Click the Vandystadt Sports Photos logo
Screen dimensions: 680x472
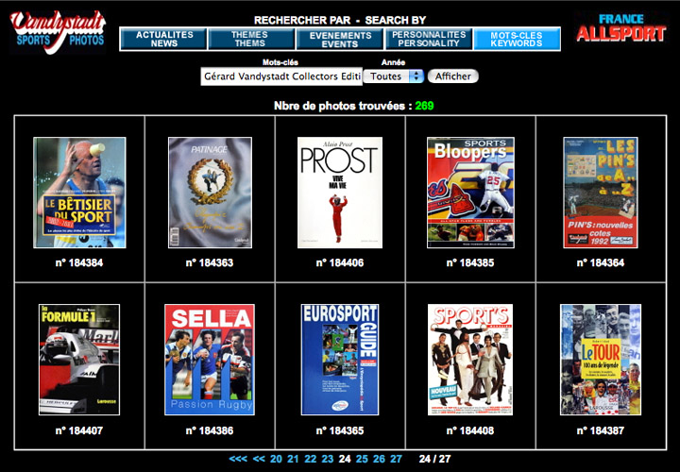tap(58, 32)
